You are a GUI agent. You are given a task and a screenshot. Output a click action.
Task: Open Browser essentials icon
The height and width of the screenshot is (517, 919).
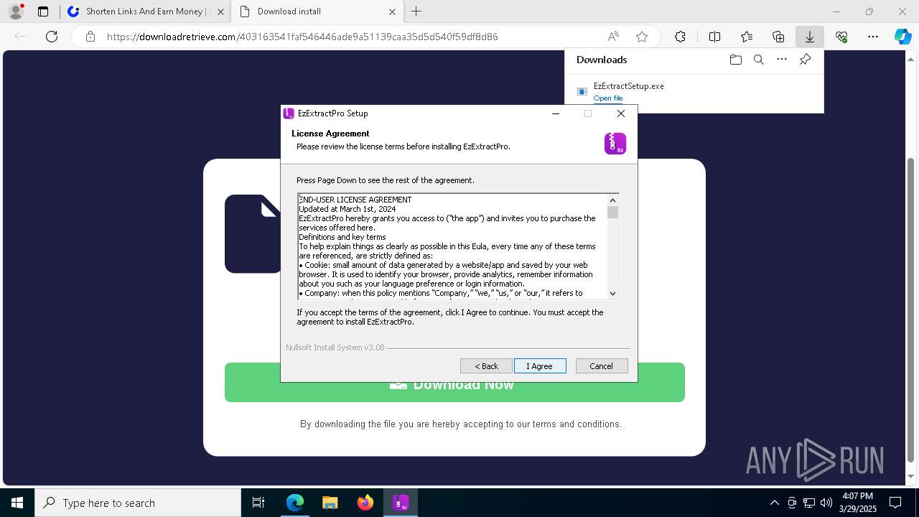841,37
